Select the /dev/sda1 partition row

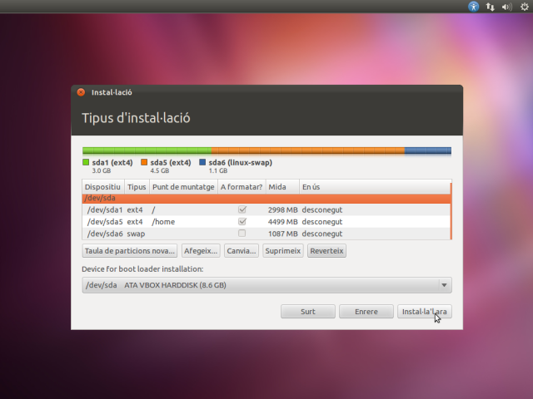(266, 209)
